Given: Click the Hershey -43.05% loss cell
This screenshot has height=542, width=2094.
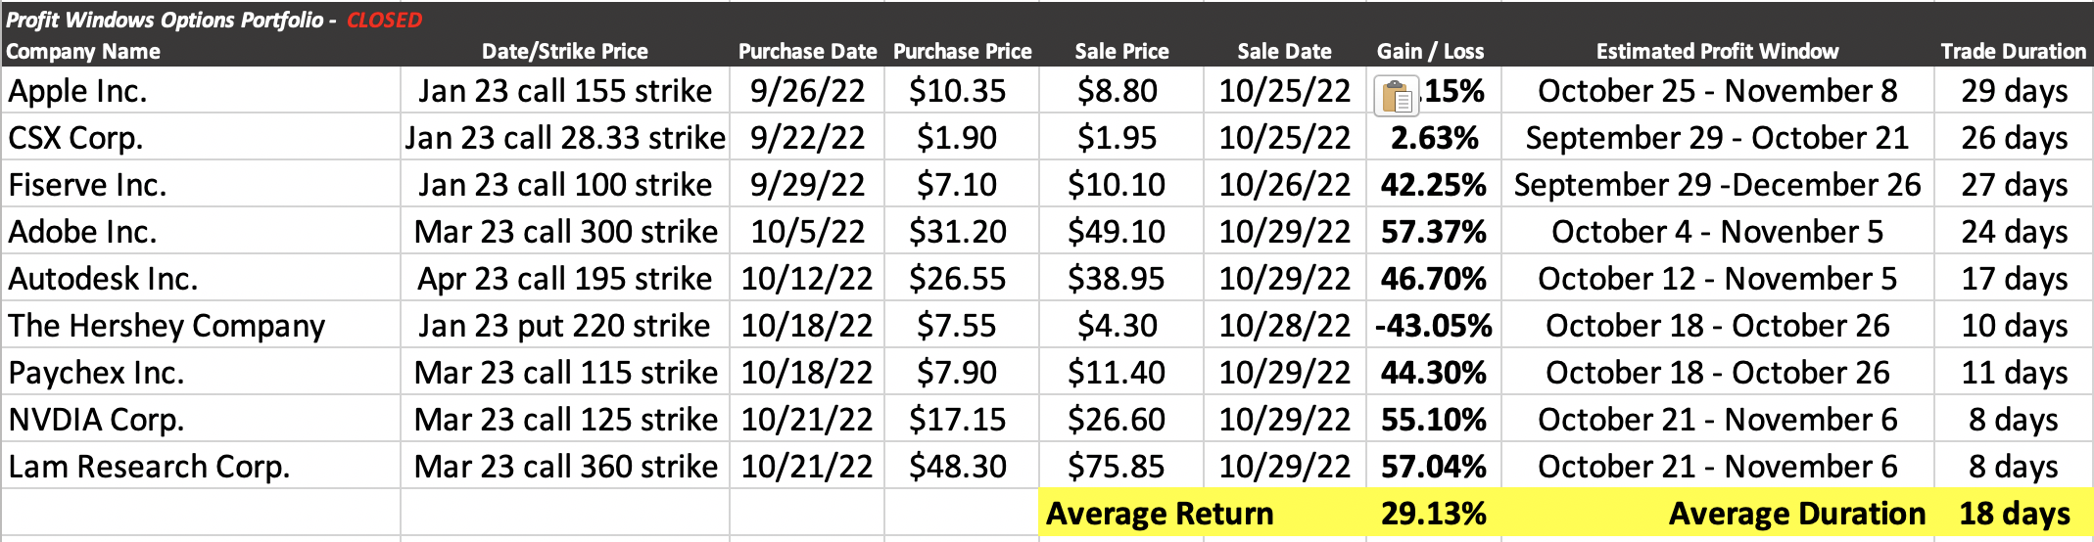Looking at the screenshot, I should click(x=1433, y=326).
